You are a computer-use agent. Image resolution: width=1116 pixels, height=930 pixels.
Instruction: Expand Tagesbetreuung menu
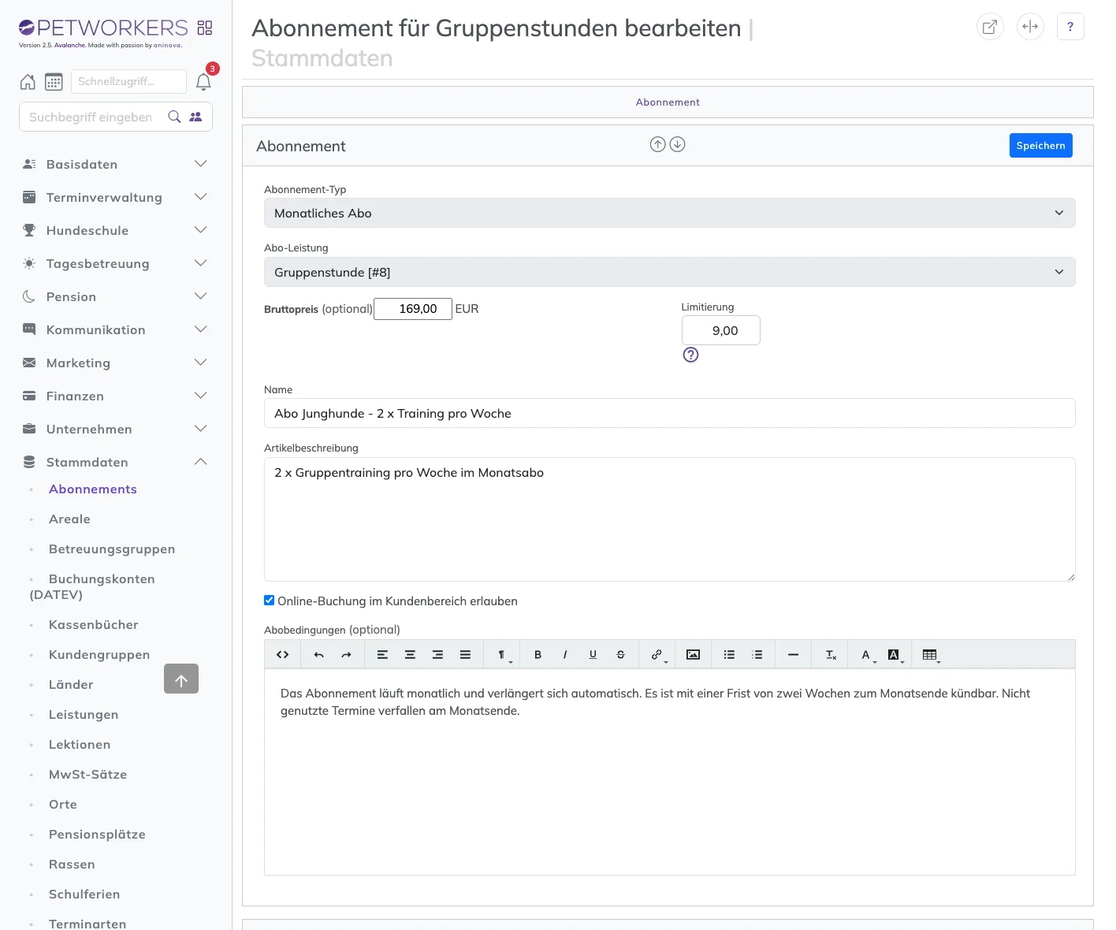(x=115, y=263)
